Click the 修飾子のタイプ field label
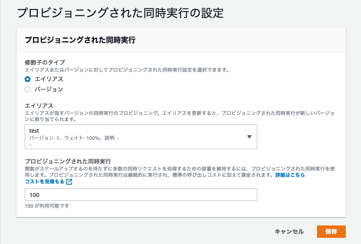This screenshot has height=244, width=361. [x=45, y=63]
